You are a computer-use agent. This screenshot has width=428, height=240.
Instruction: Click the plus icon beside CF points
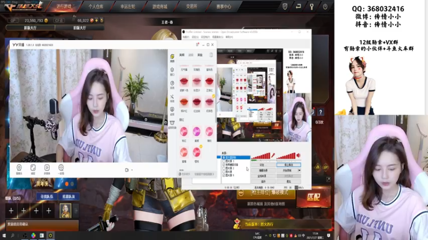[x=96, y=20]
